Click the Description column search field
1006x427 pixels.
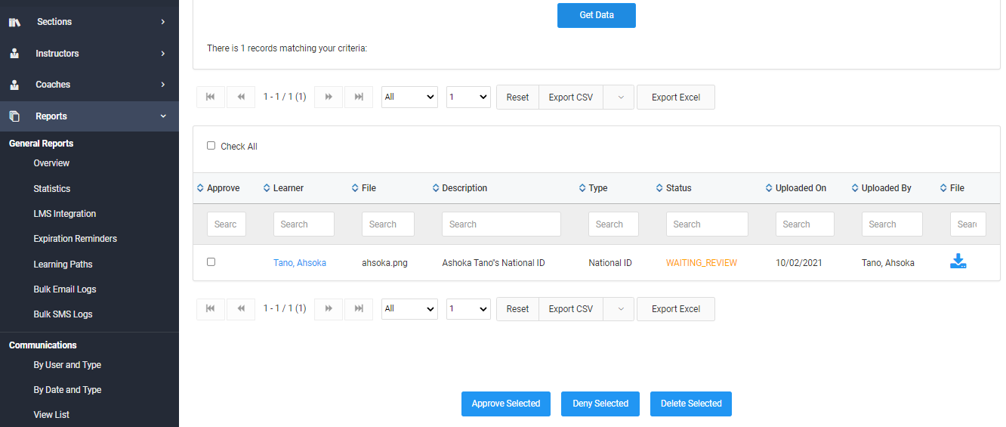pos(501,224)
